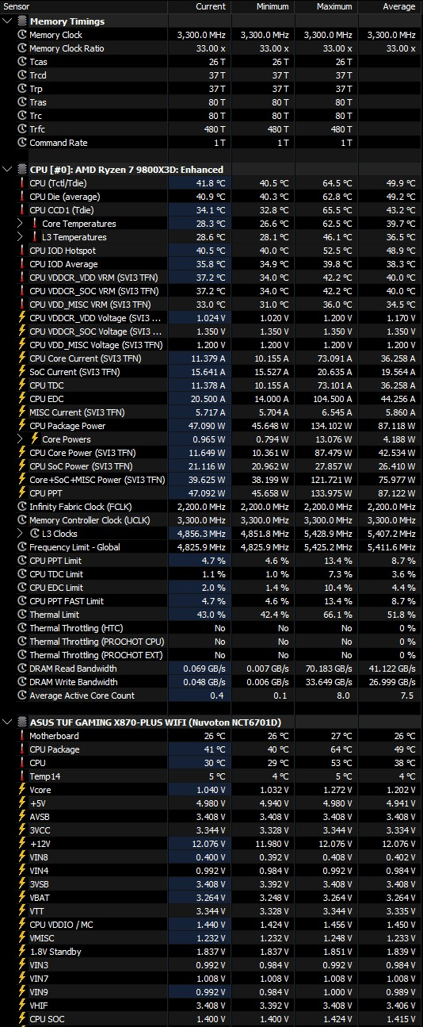Click the thermometer icon next to CPU (Tctl/Tdie)
Screen dimensions: 423x1027
[x=22, y=183]
